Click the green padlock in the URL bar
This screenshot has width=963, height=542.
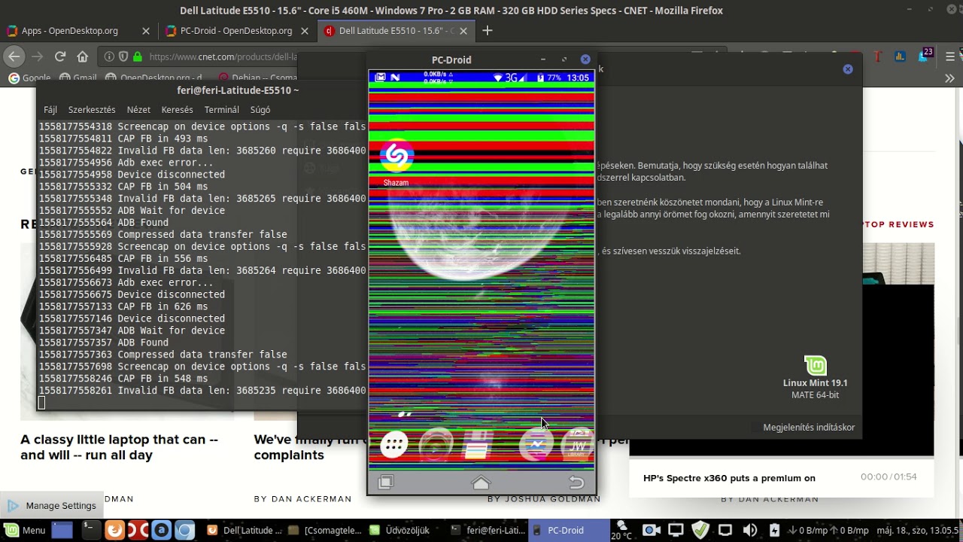click(x=136, y=56)
